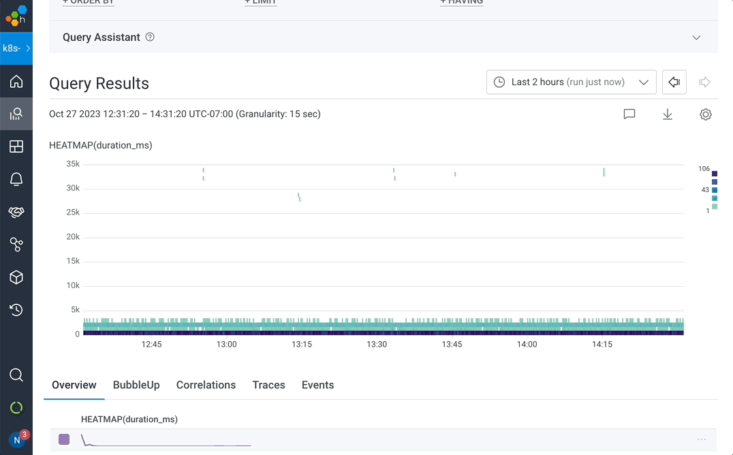733x455 pixels.
Task: Open Triggers bell icon in sidebar
Action: pyautogui.click(x=16, y=179)
